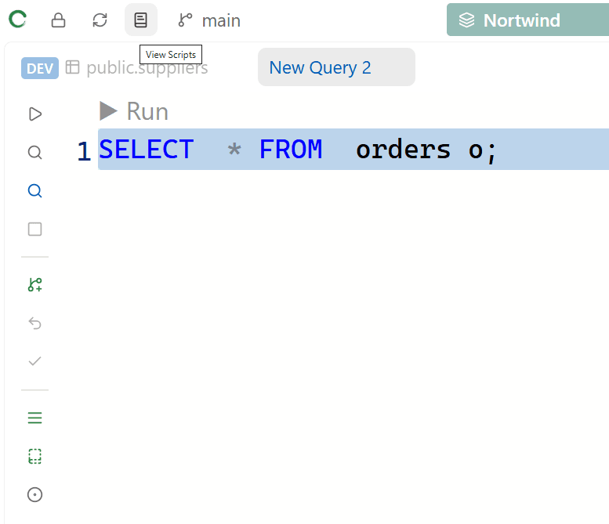Click the gray Run triangle above line 1
The image size is (609, 524).
click(x=108, y=111)
